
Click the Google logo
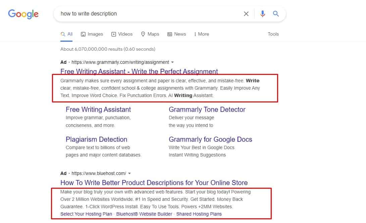point(23,14)
